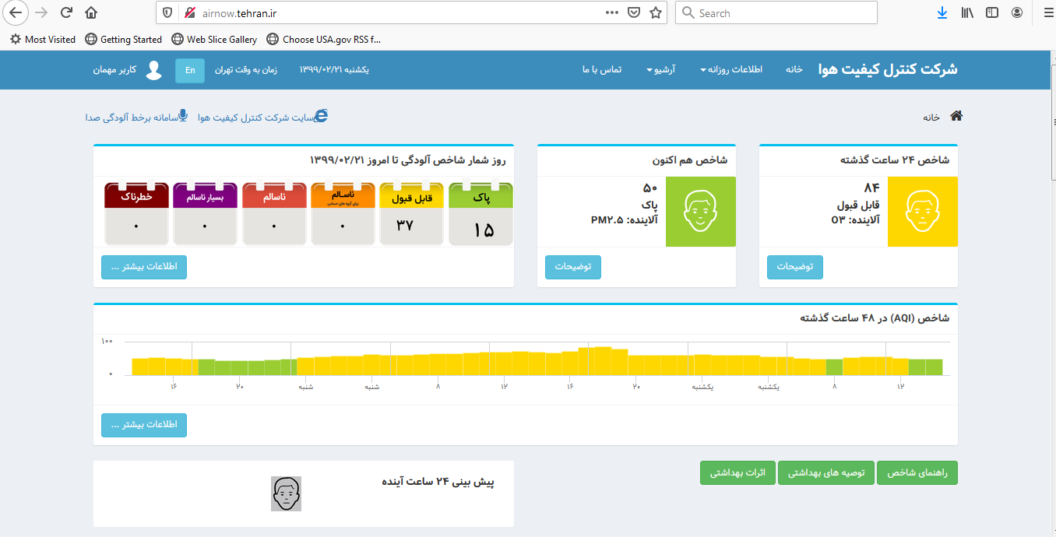Click the راهنمای شاخص green button
This screenshot has width=1056, height=537.
click(917, 473)
